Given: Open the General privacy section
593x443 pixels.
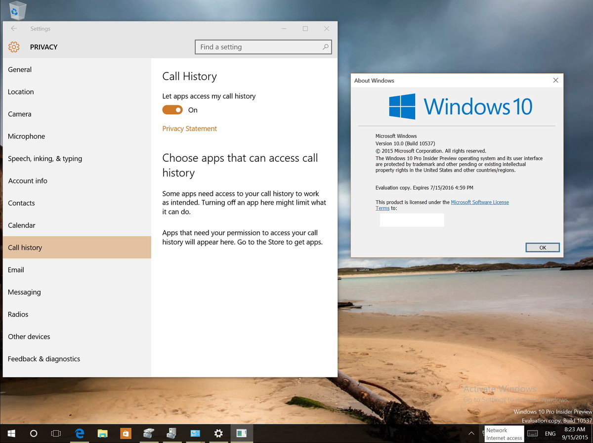Looking at the screenshot, I should (x=77, y=70).
